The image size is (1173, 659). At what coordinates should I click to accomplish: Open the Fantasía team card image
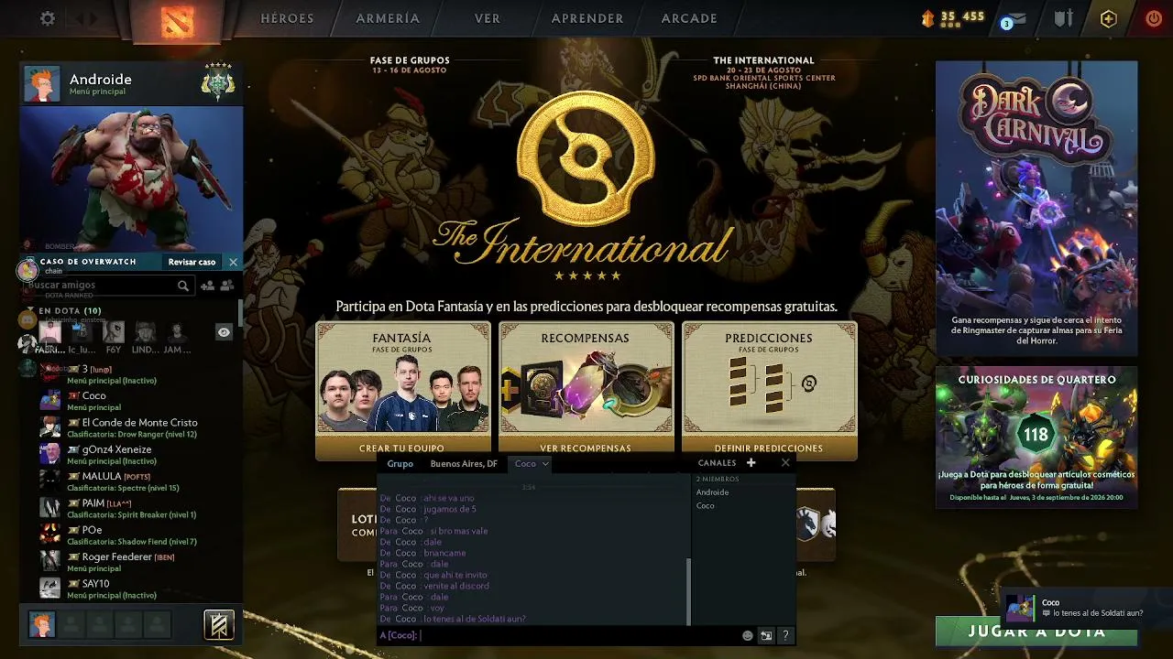403,393
